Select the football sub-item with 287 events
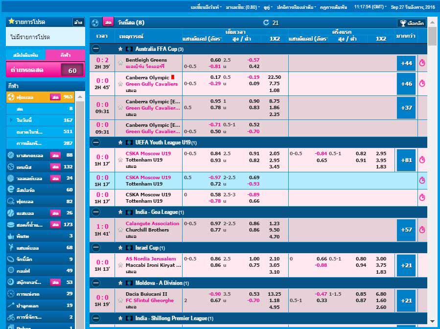The image size is (440, 329). point(41,143)
